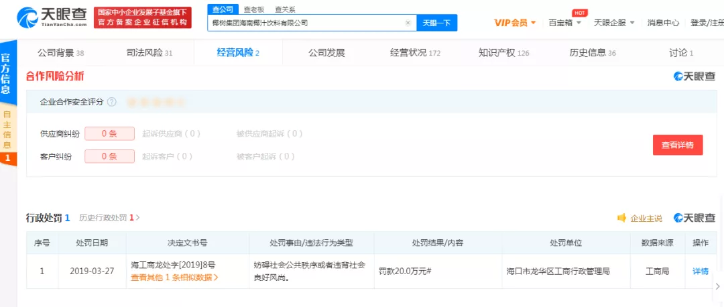Screen dimensions: 724x307
Task: Click 起诉客户 (0)
Action: click(x=168, y=156)
